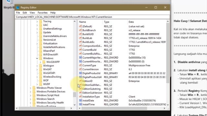
Task: Click the CurrentType string icon
Action: 81,65
